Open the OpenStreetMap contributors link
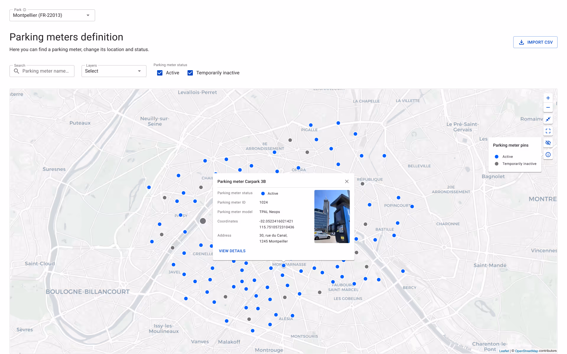This screenshot has height=354, width=567. (x=526, y=351)
